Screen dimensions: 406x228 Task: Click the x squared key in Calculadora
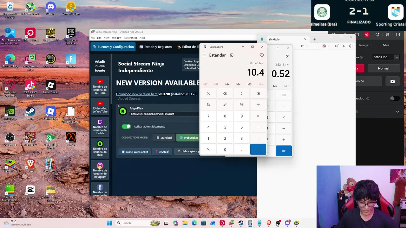(x=225, y=104)
